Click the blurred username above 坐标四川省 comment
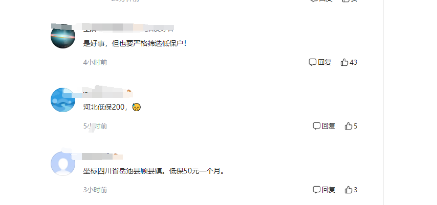The image size is (437, 205). pyautogui.click(x=103, y=156)
